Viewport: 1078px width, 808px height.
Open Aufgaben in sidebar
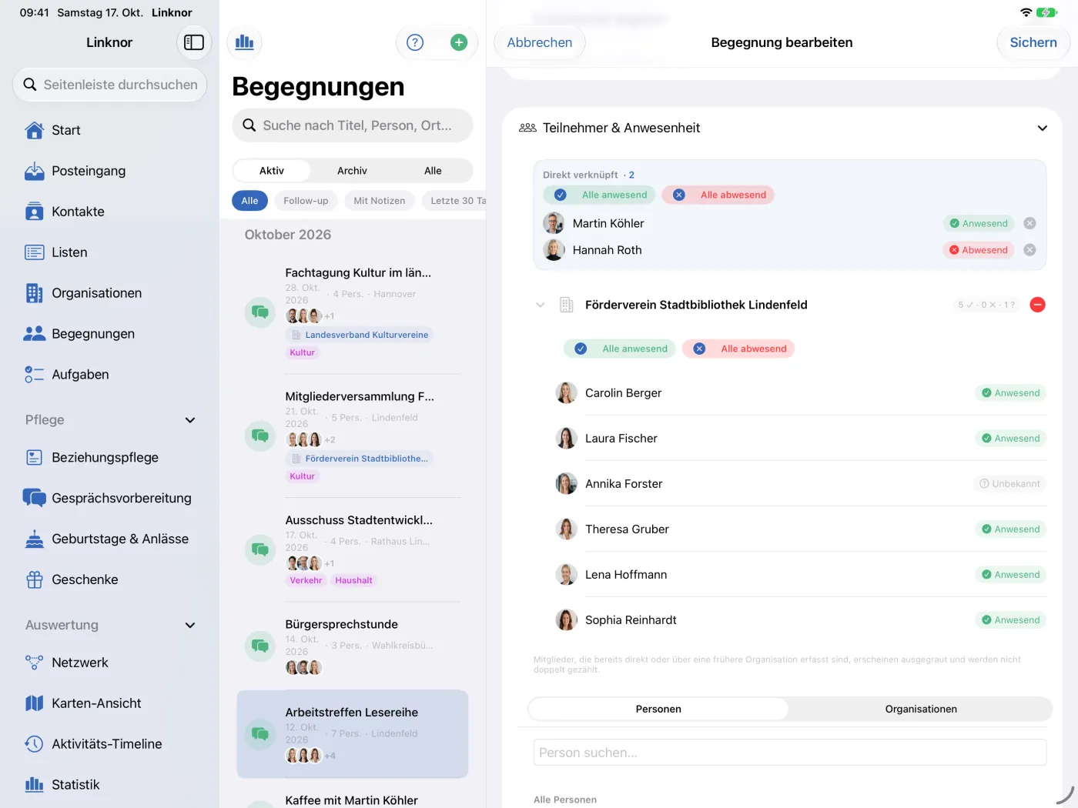point(109,375)
